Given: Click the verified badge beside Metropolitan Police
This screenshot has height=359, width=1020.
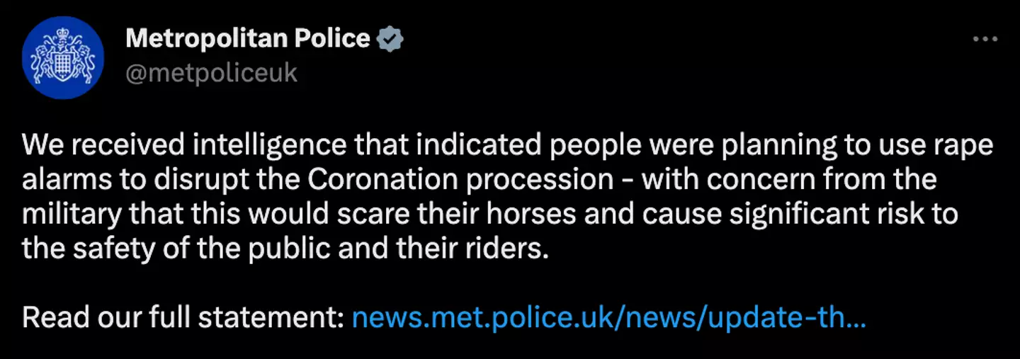Looking at the screenshot, I should point(389,40).
